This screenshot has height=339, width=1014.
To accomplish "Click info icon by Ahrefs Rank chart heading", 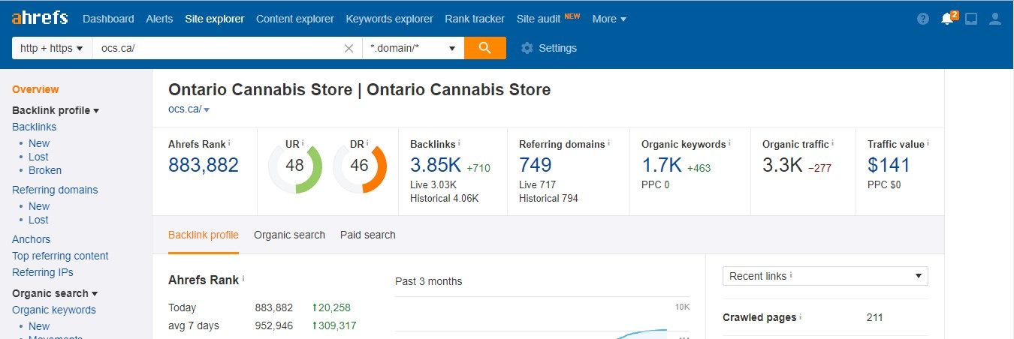I will pyautogui.click(x=243, y=279).
